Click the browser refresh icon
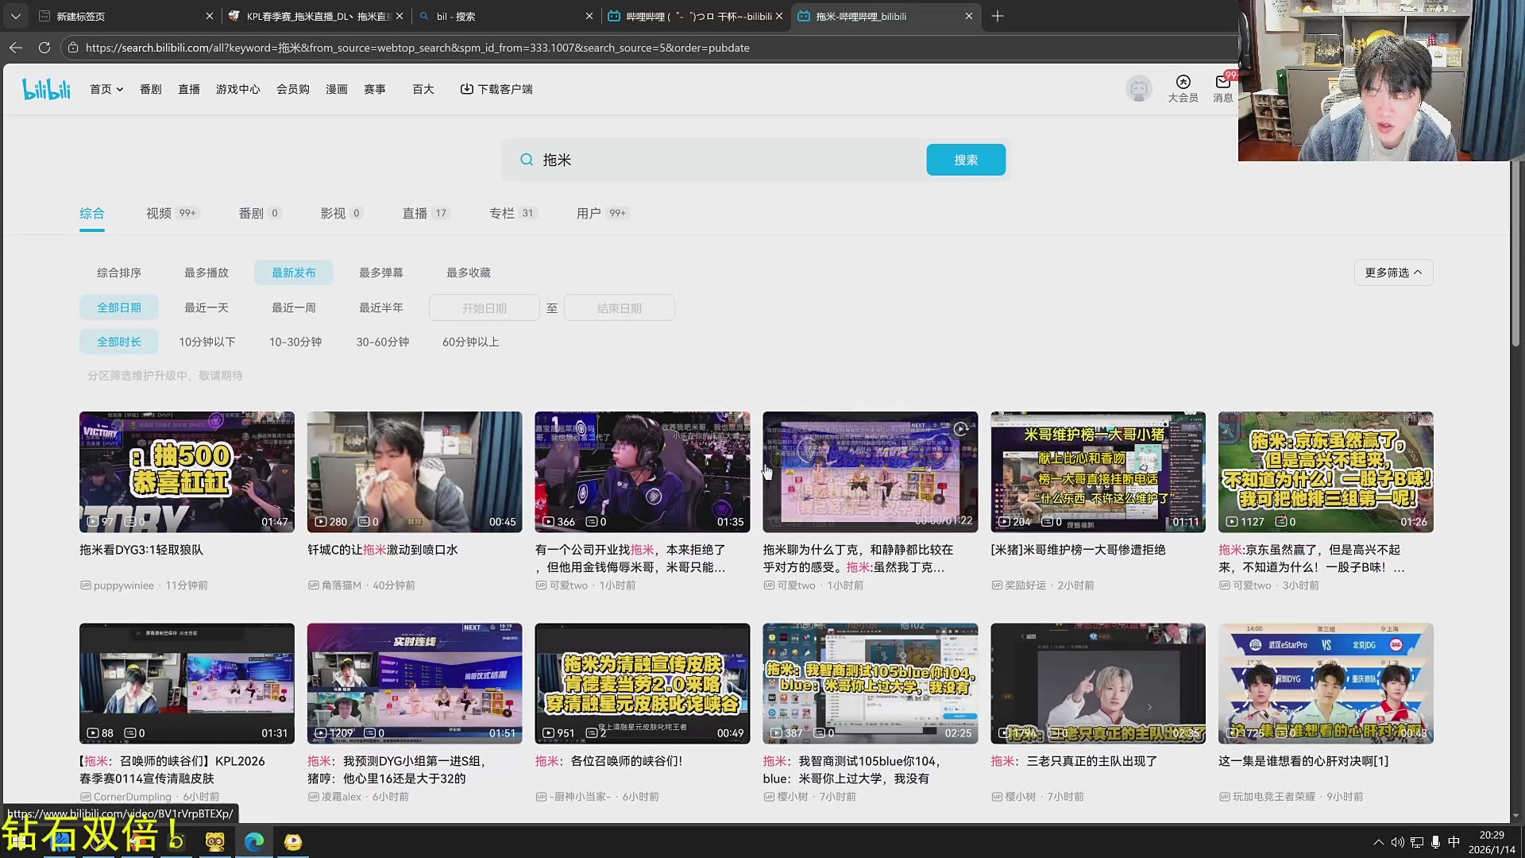Viewport: 1525px width, 858px height. tap(44, 48)
